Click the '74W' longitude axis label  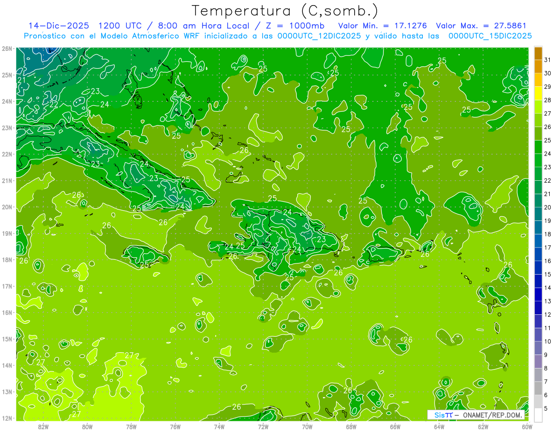219,427
